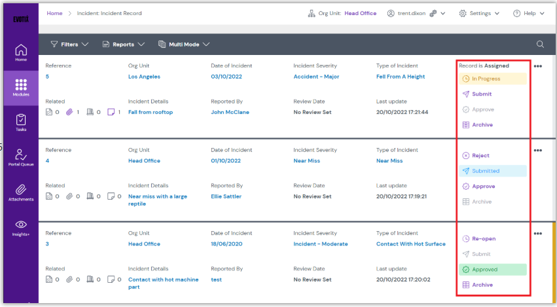The image size is (557, 307).
Task: Expand the Filters dropdown
Action: tap(69, 45)
